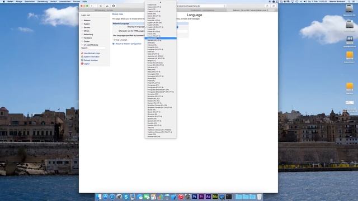Viewport: 358px width, 201px height.
Task: Expand the Webmin category in sidebar
Action: [87, 20]
